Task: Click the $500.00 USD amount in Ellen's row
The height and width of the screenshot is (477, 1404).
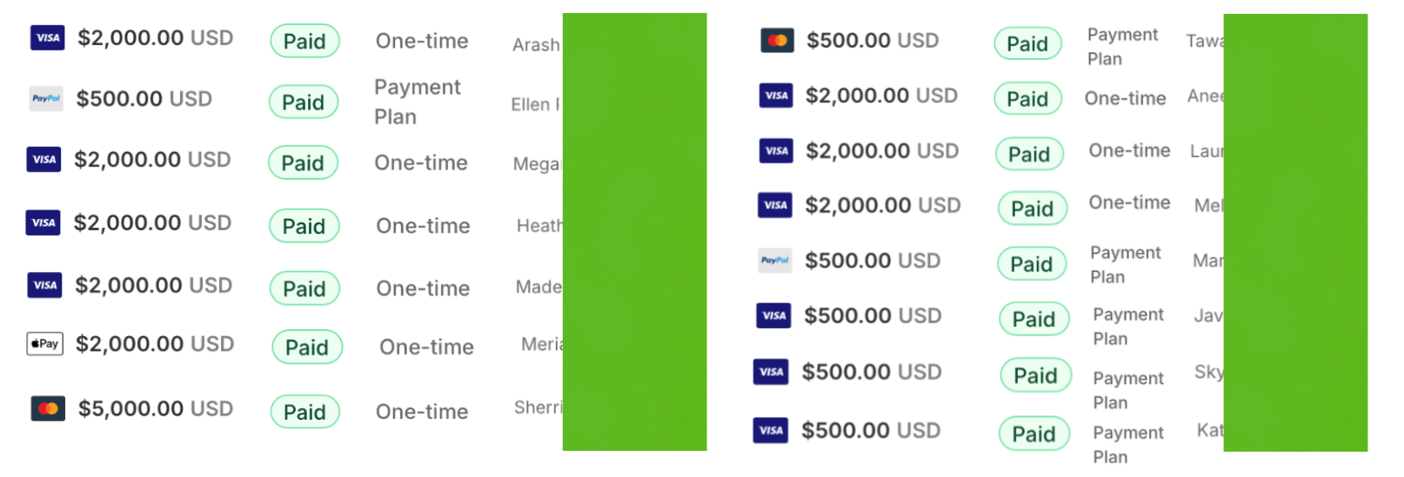Action: tap(144, 99)
